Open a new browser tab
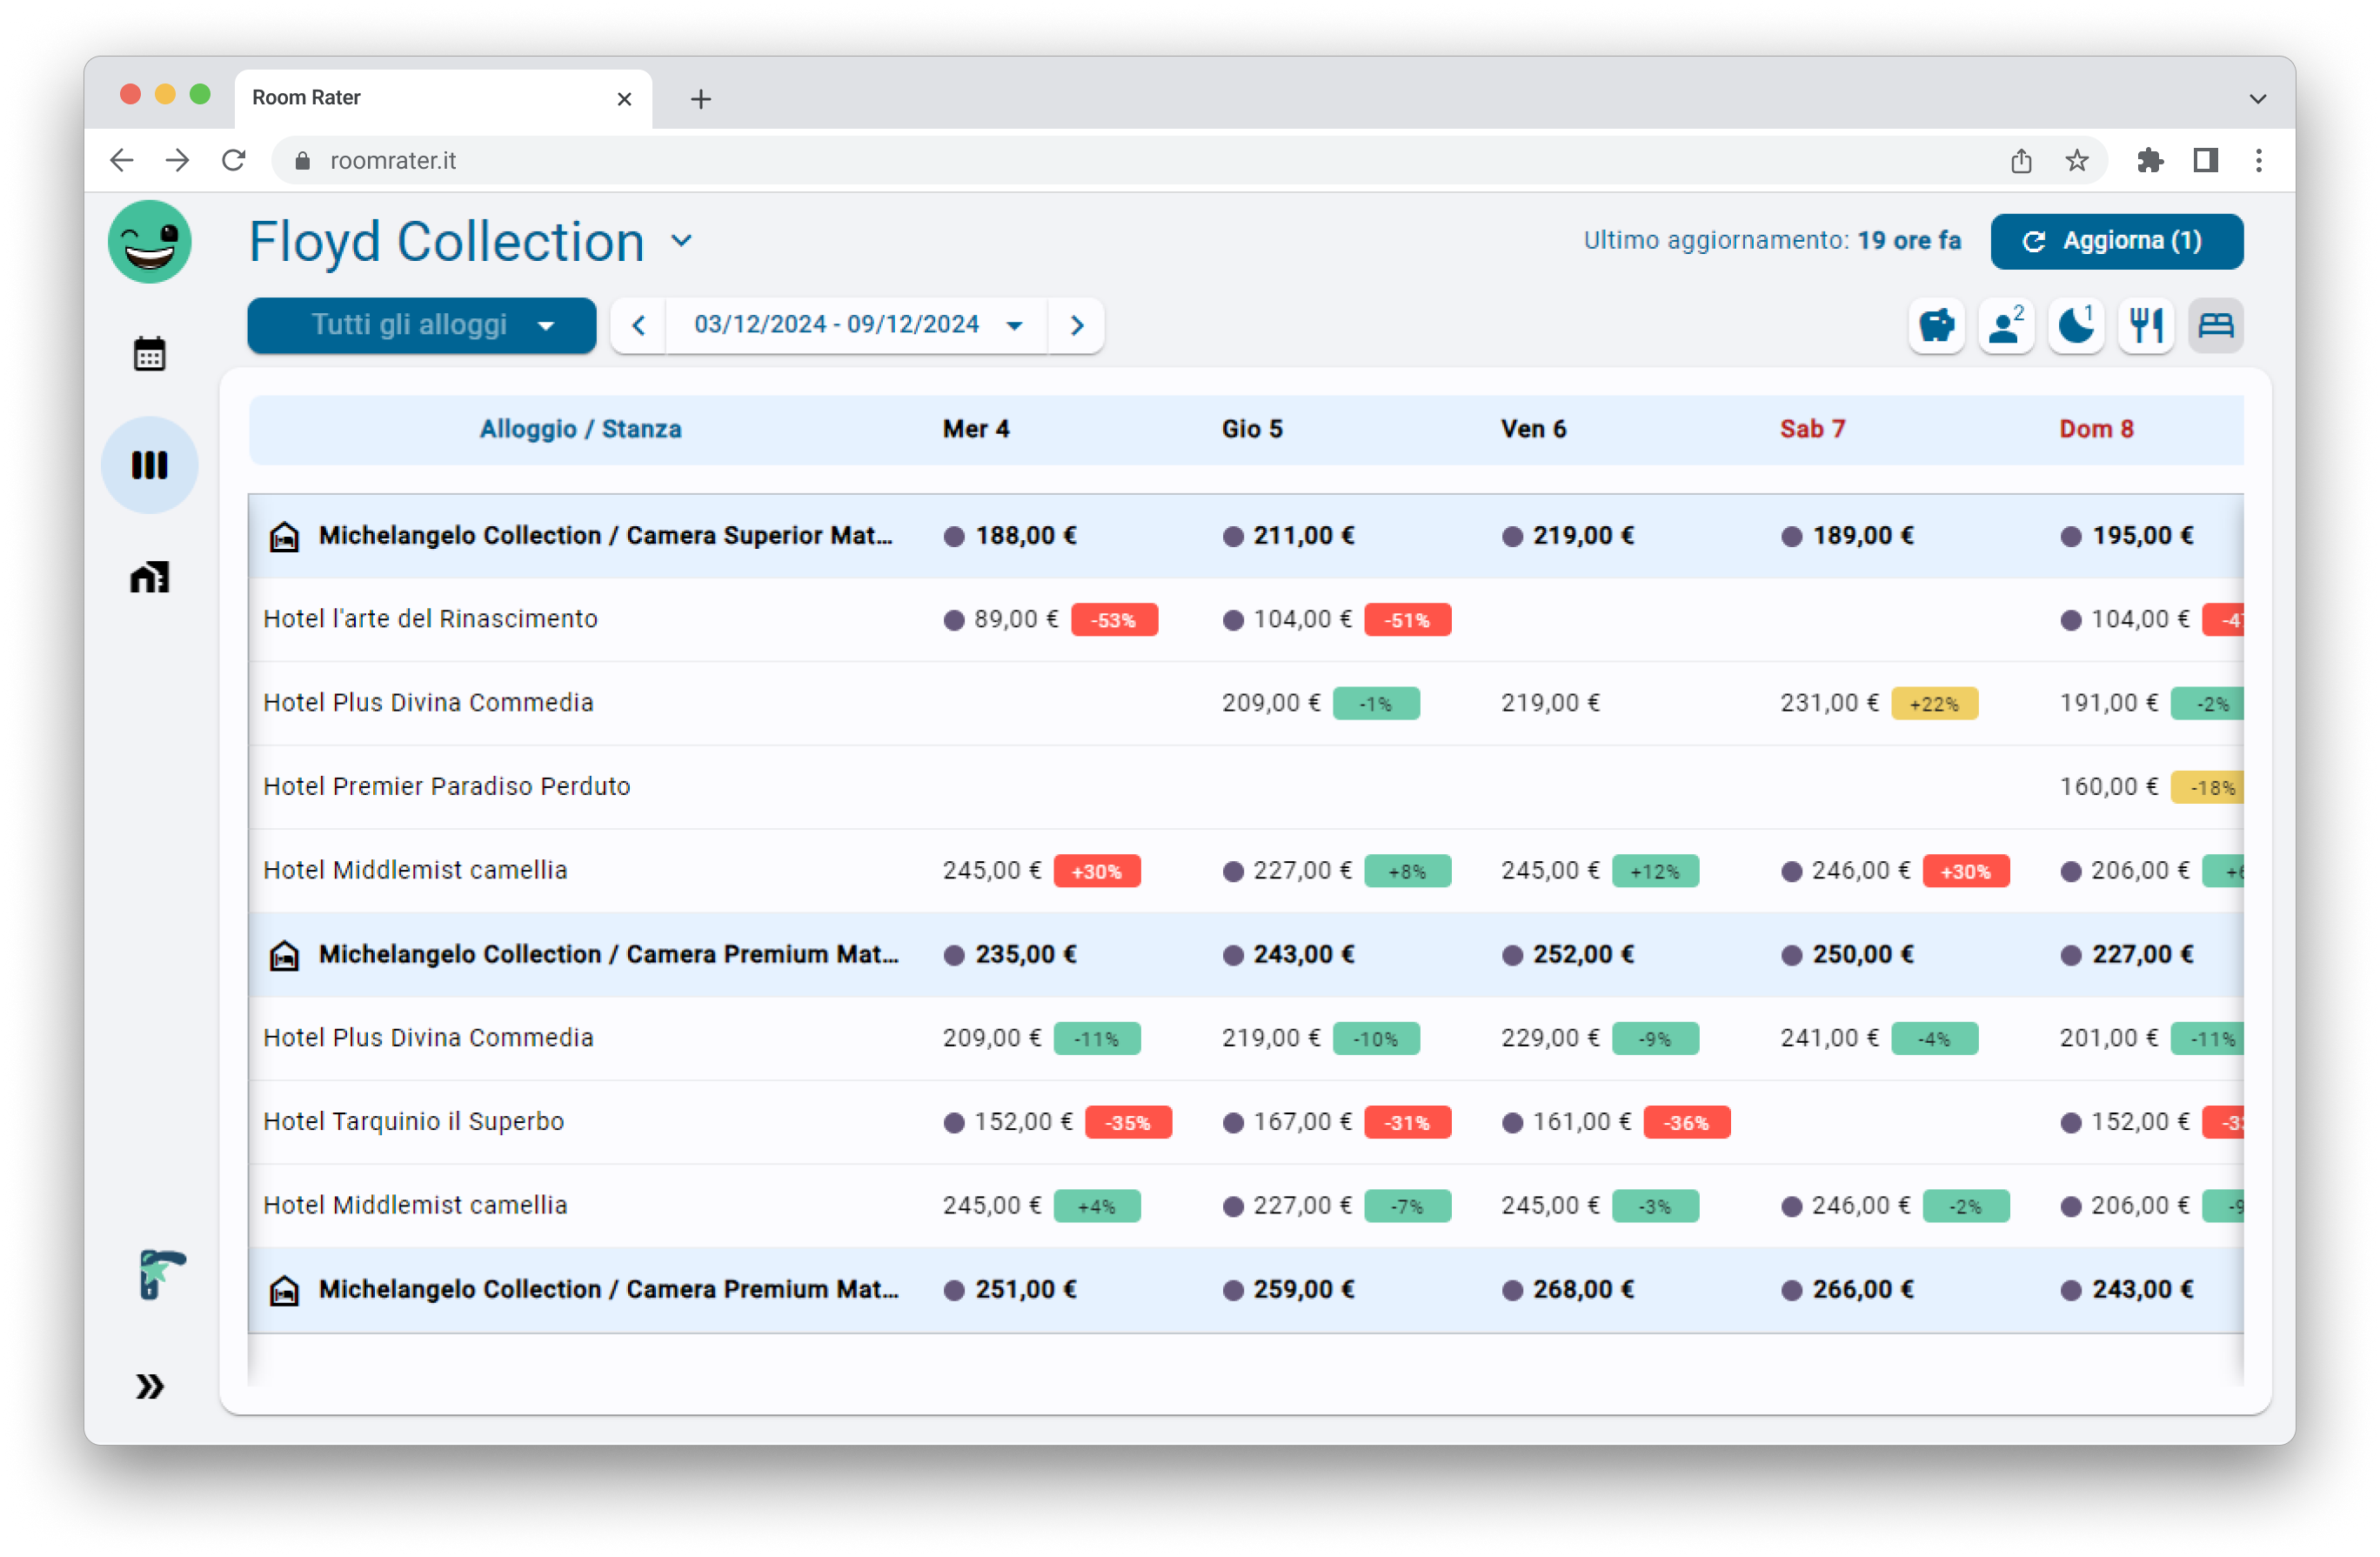This screenshot has height=1557, width=2380. point(701,99)
